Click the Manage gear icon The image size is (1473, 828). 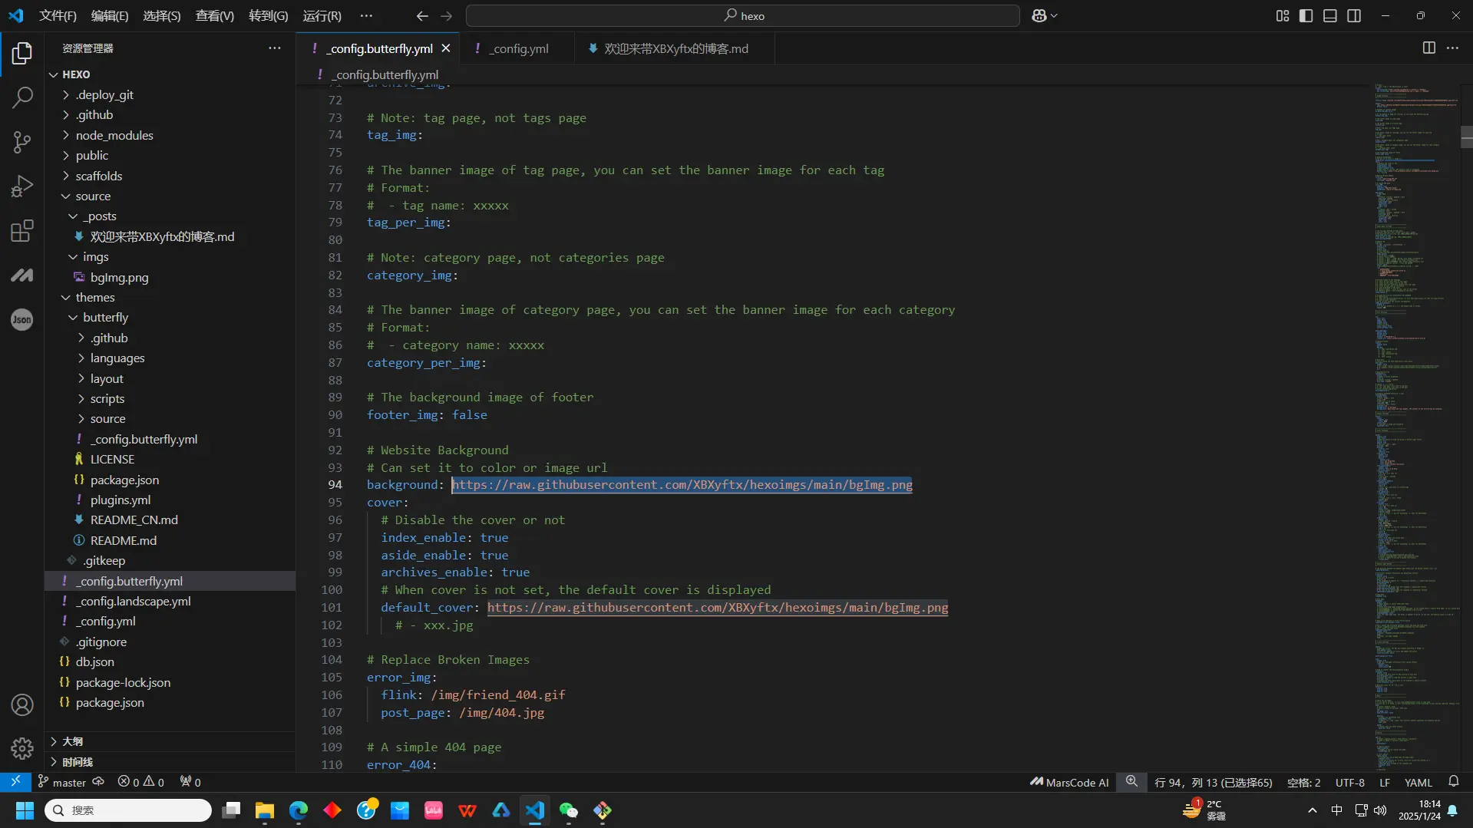tap(22, 748)
